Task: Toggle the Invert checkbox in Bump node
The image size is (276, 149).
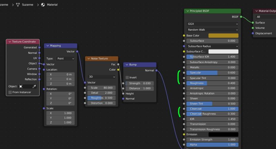Action: click(x=127, y=78)
